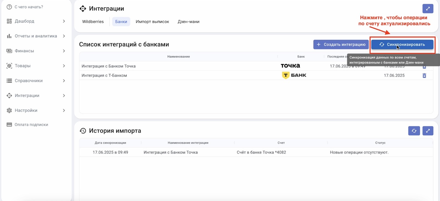440x201 pixels.
Task: Select the Интеграция с Банком Точка row
Action: (x=109, y=66)
